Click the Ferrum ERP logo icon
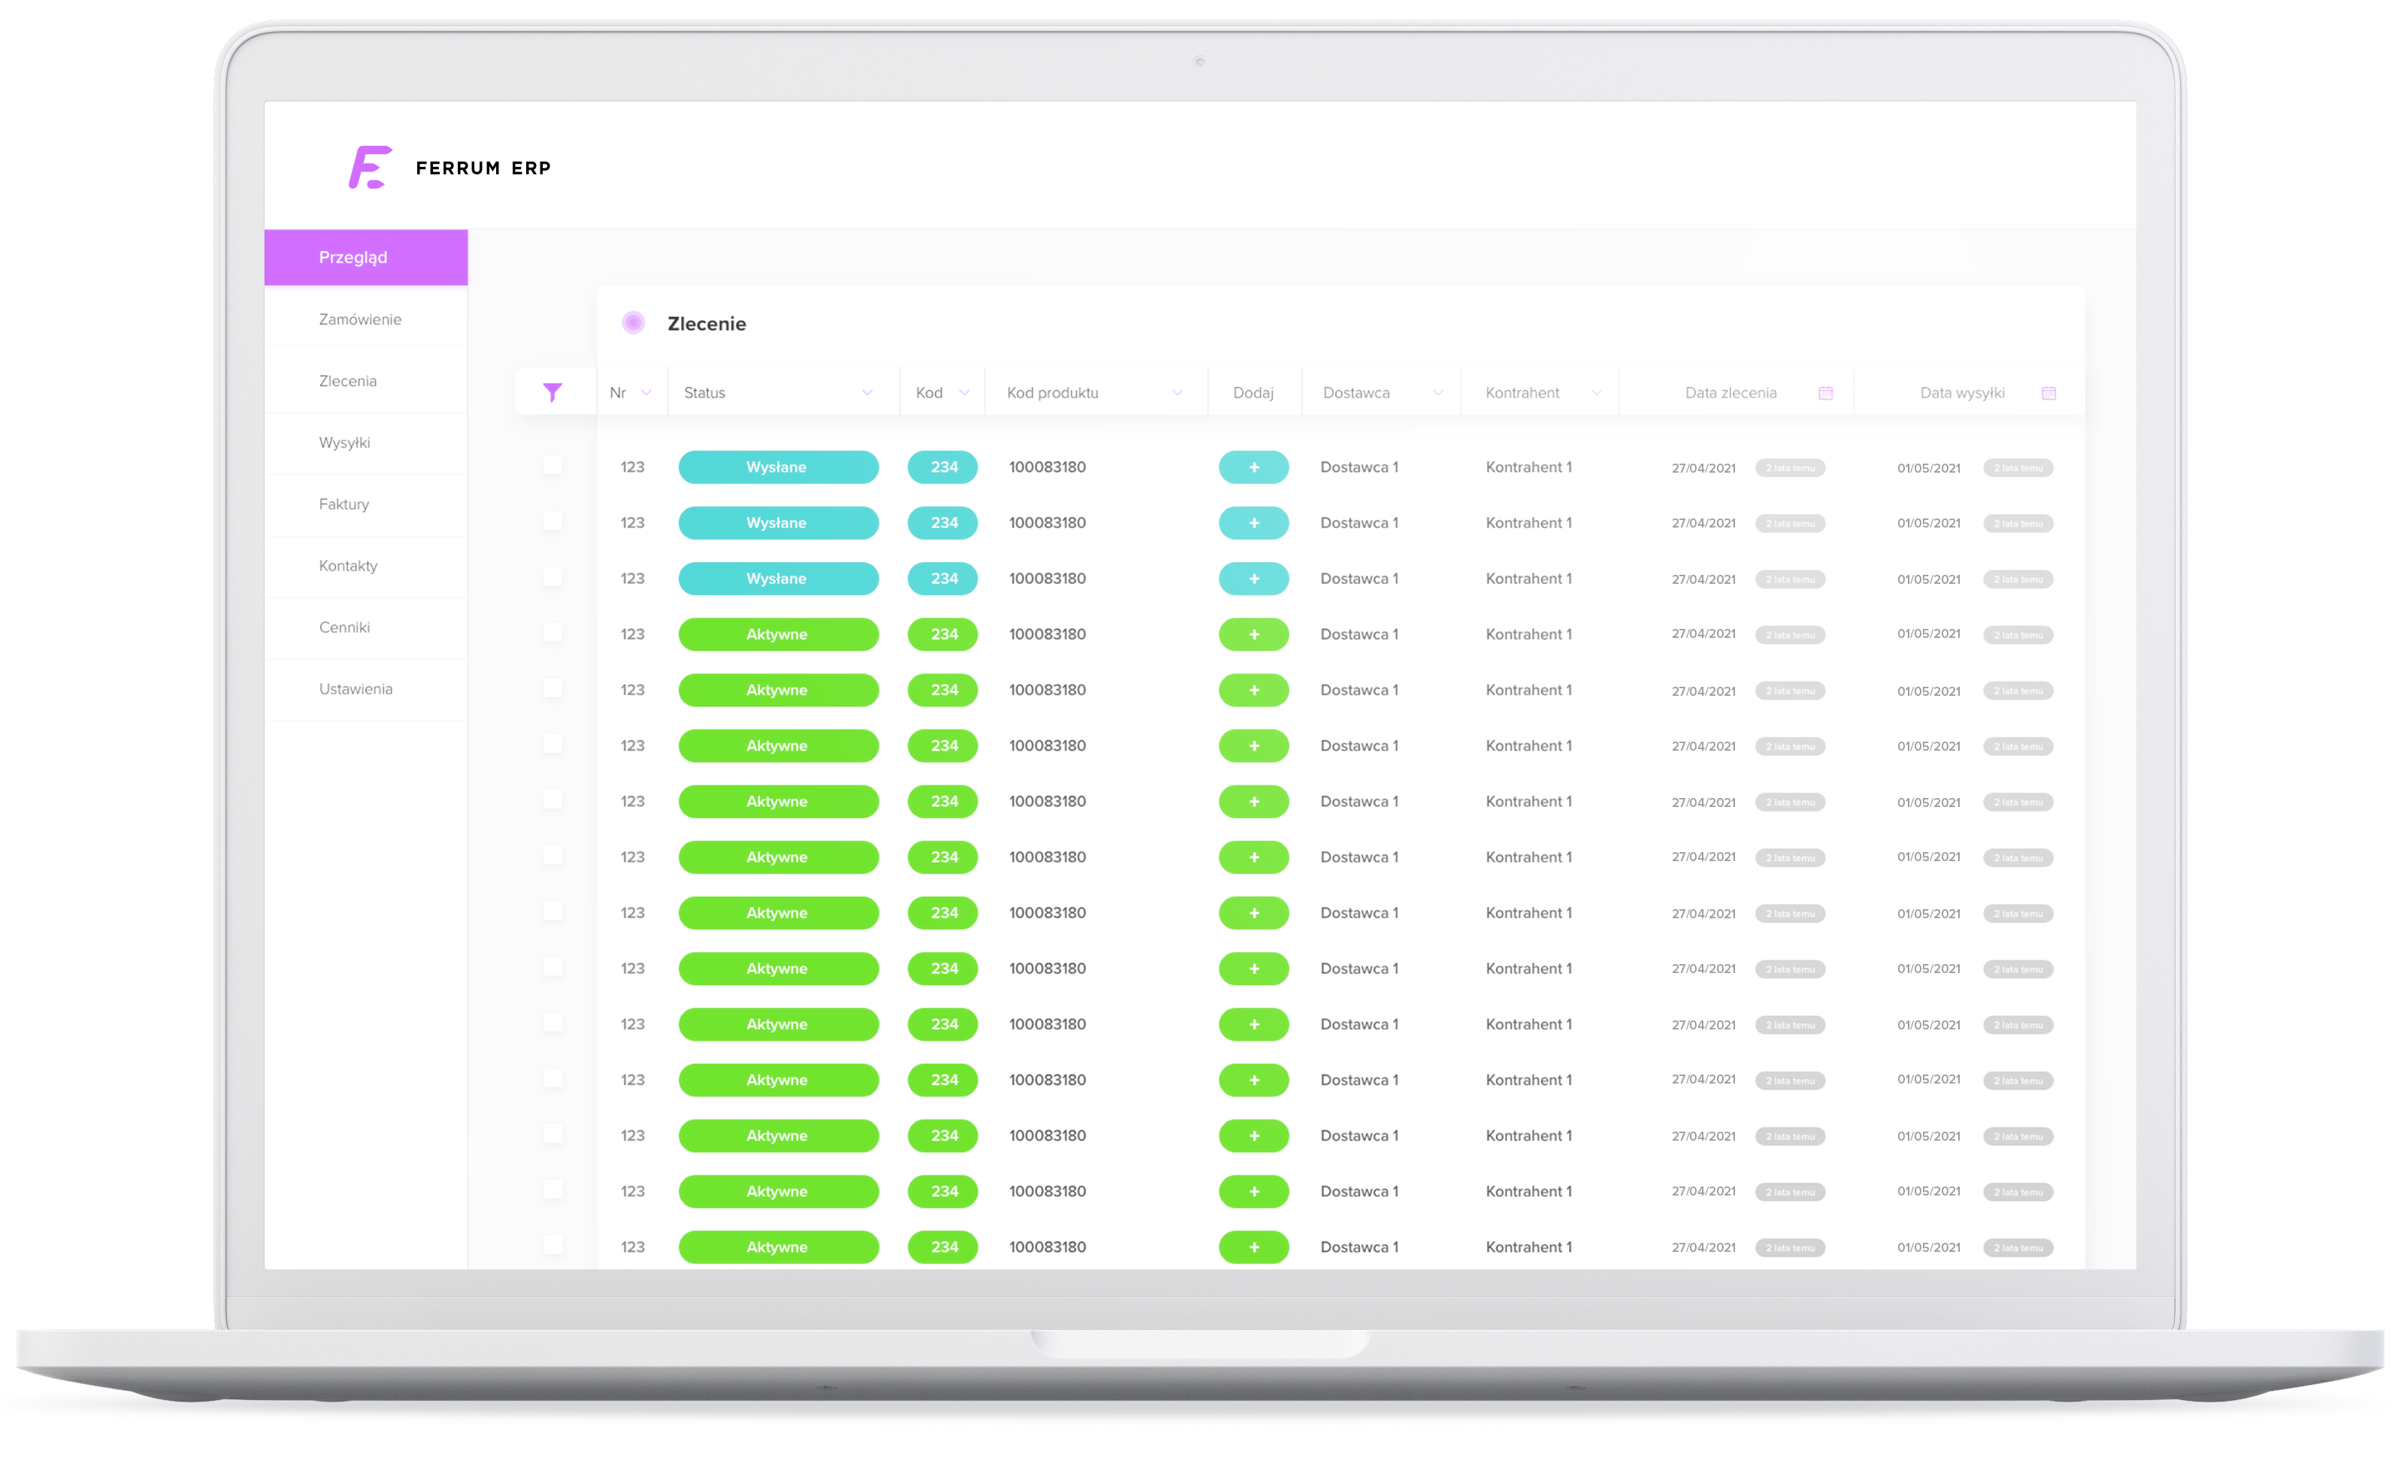Screen dimensions: 2398x1460 point(370,168)
